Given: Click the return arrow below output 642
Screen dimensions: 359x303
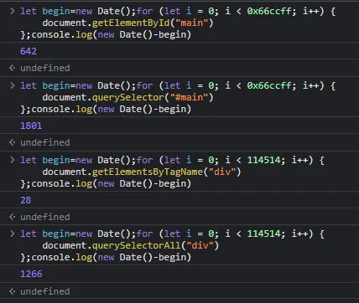Looking at the screenshot, I should (12, 68).
